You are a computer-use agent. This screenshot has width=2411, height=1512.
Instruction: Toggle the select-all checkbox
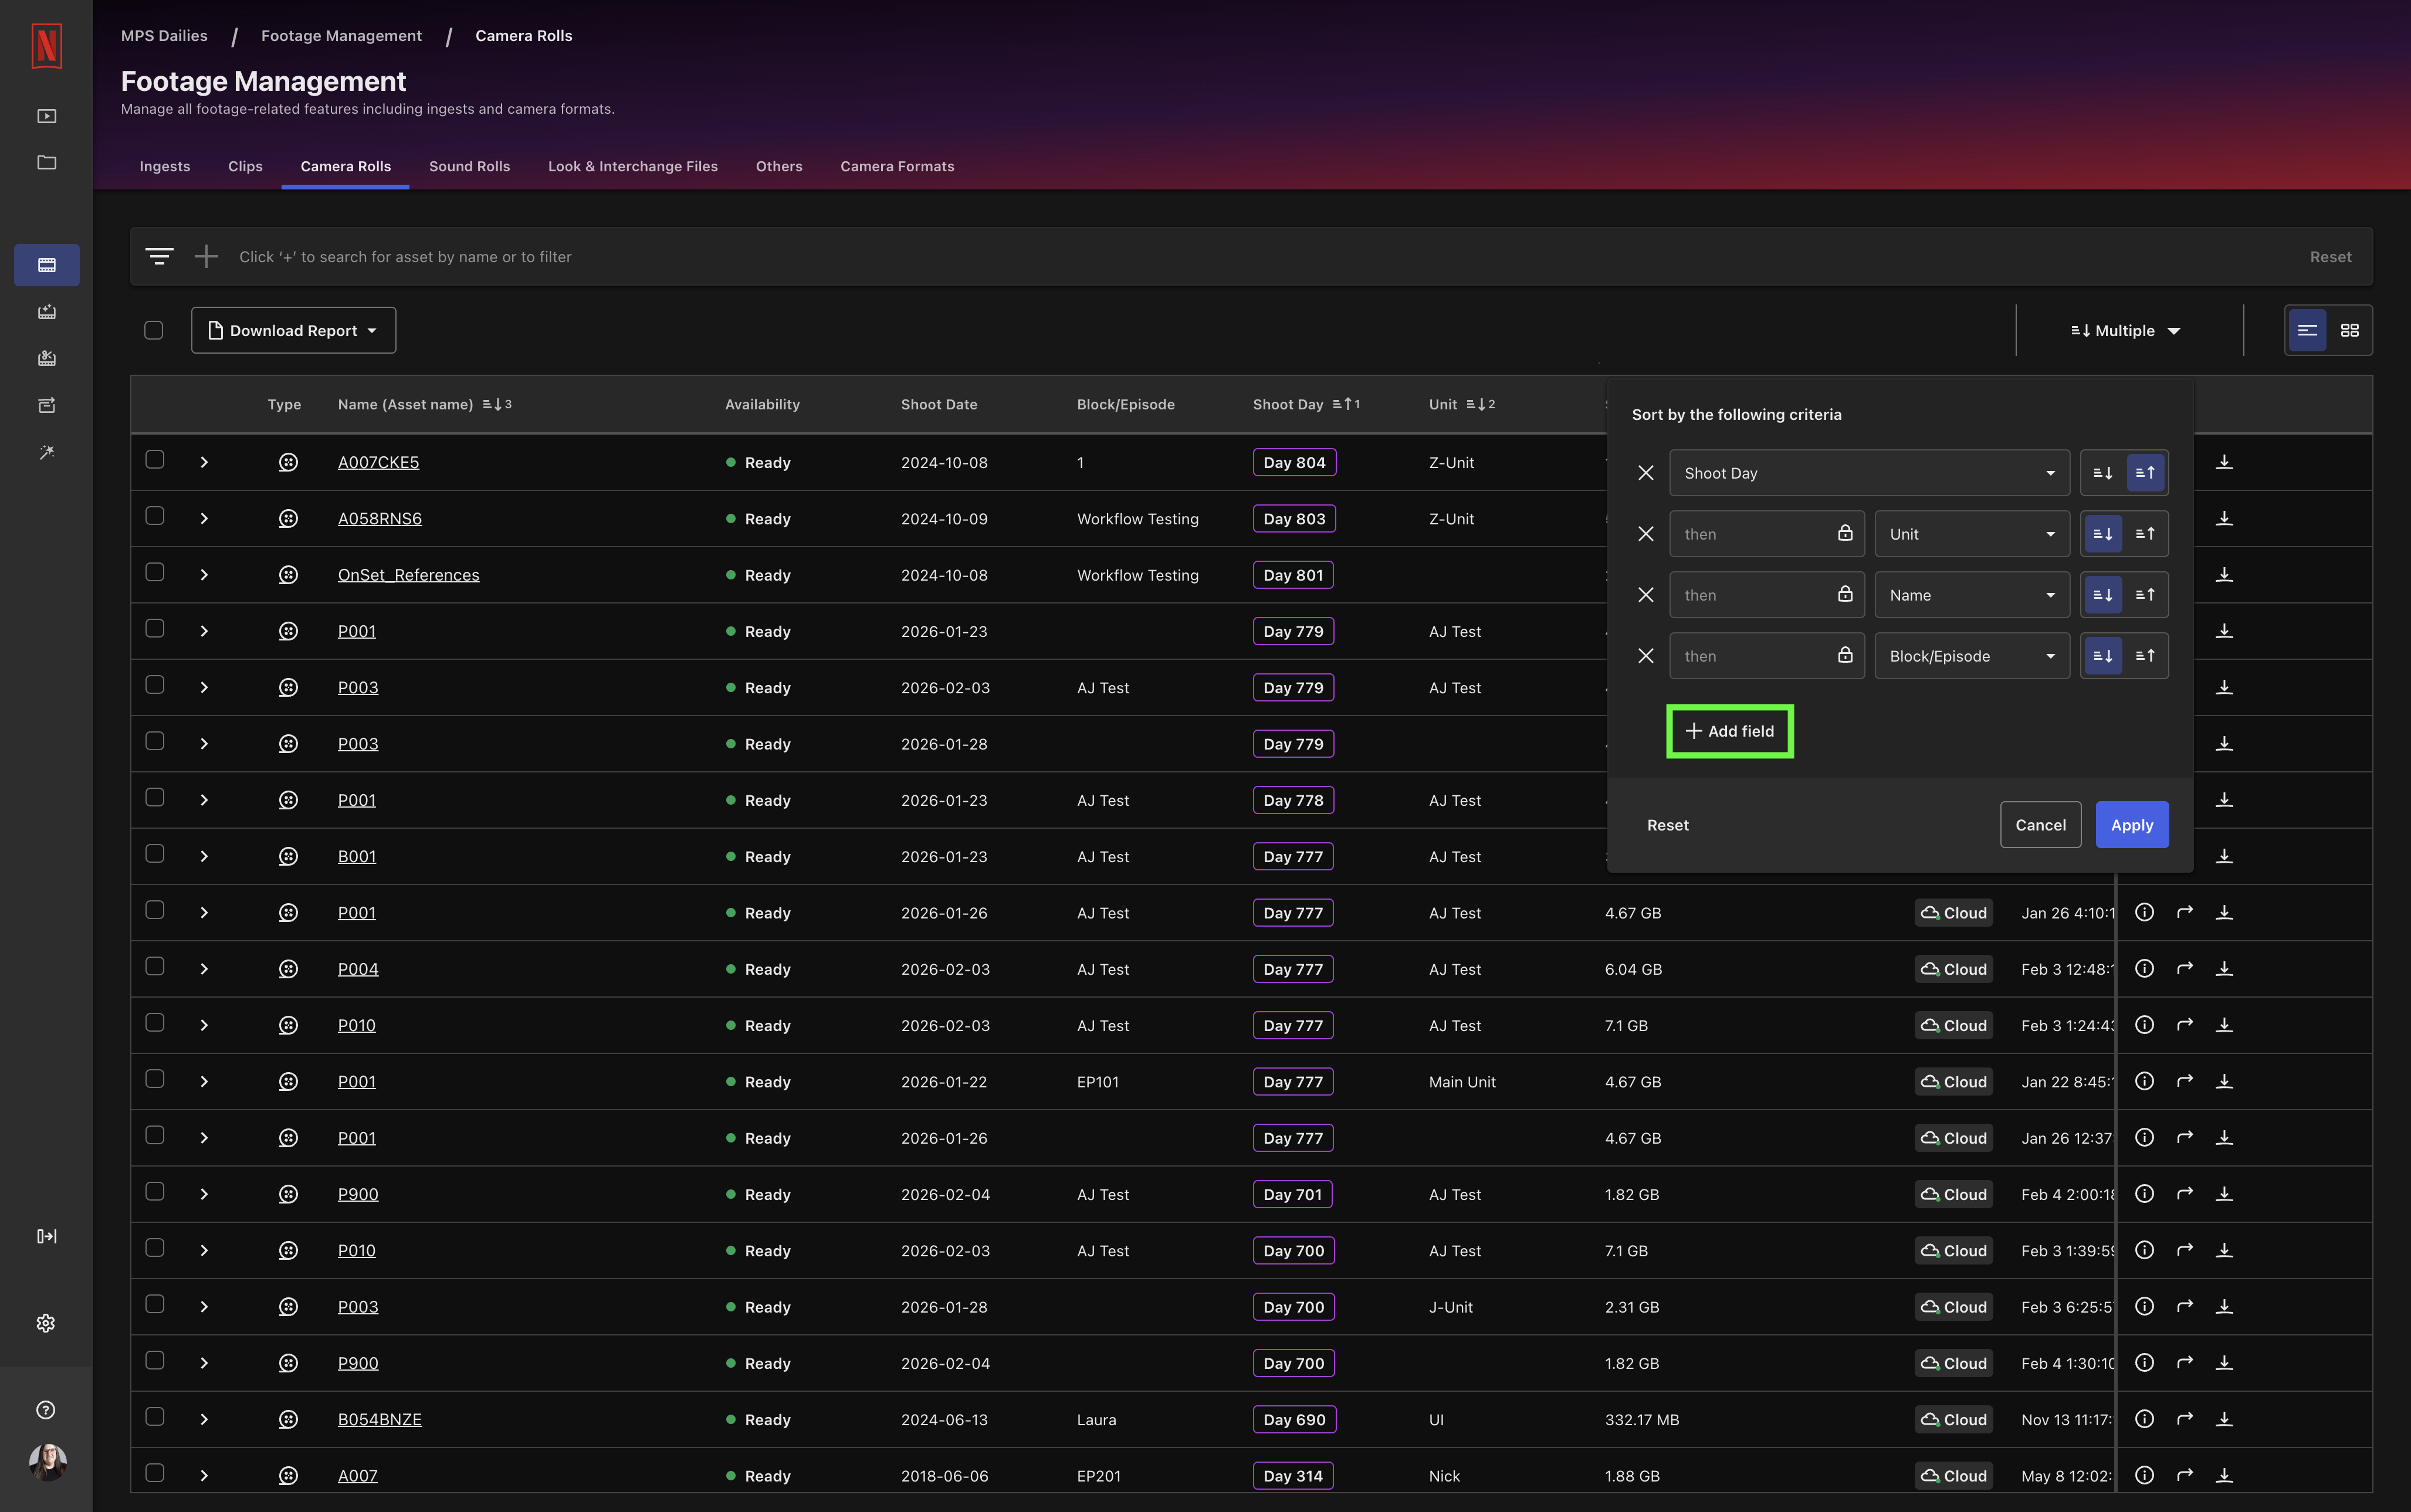point(153,330)
